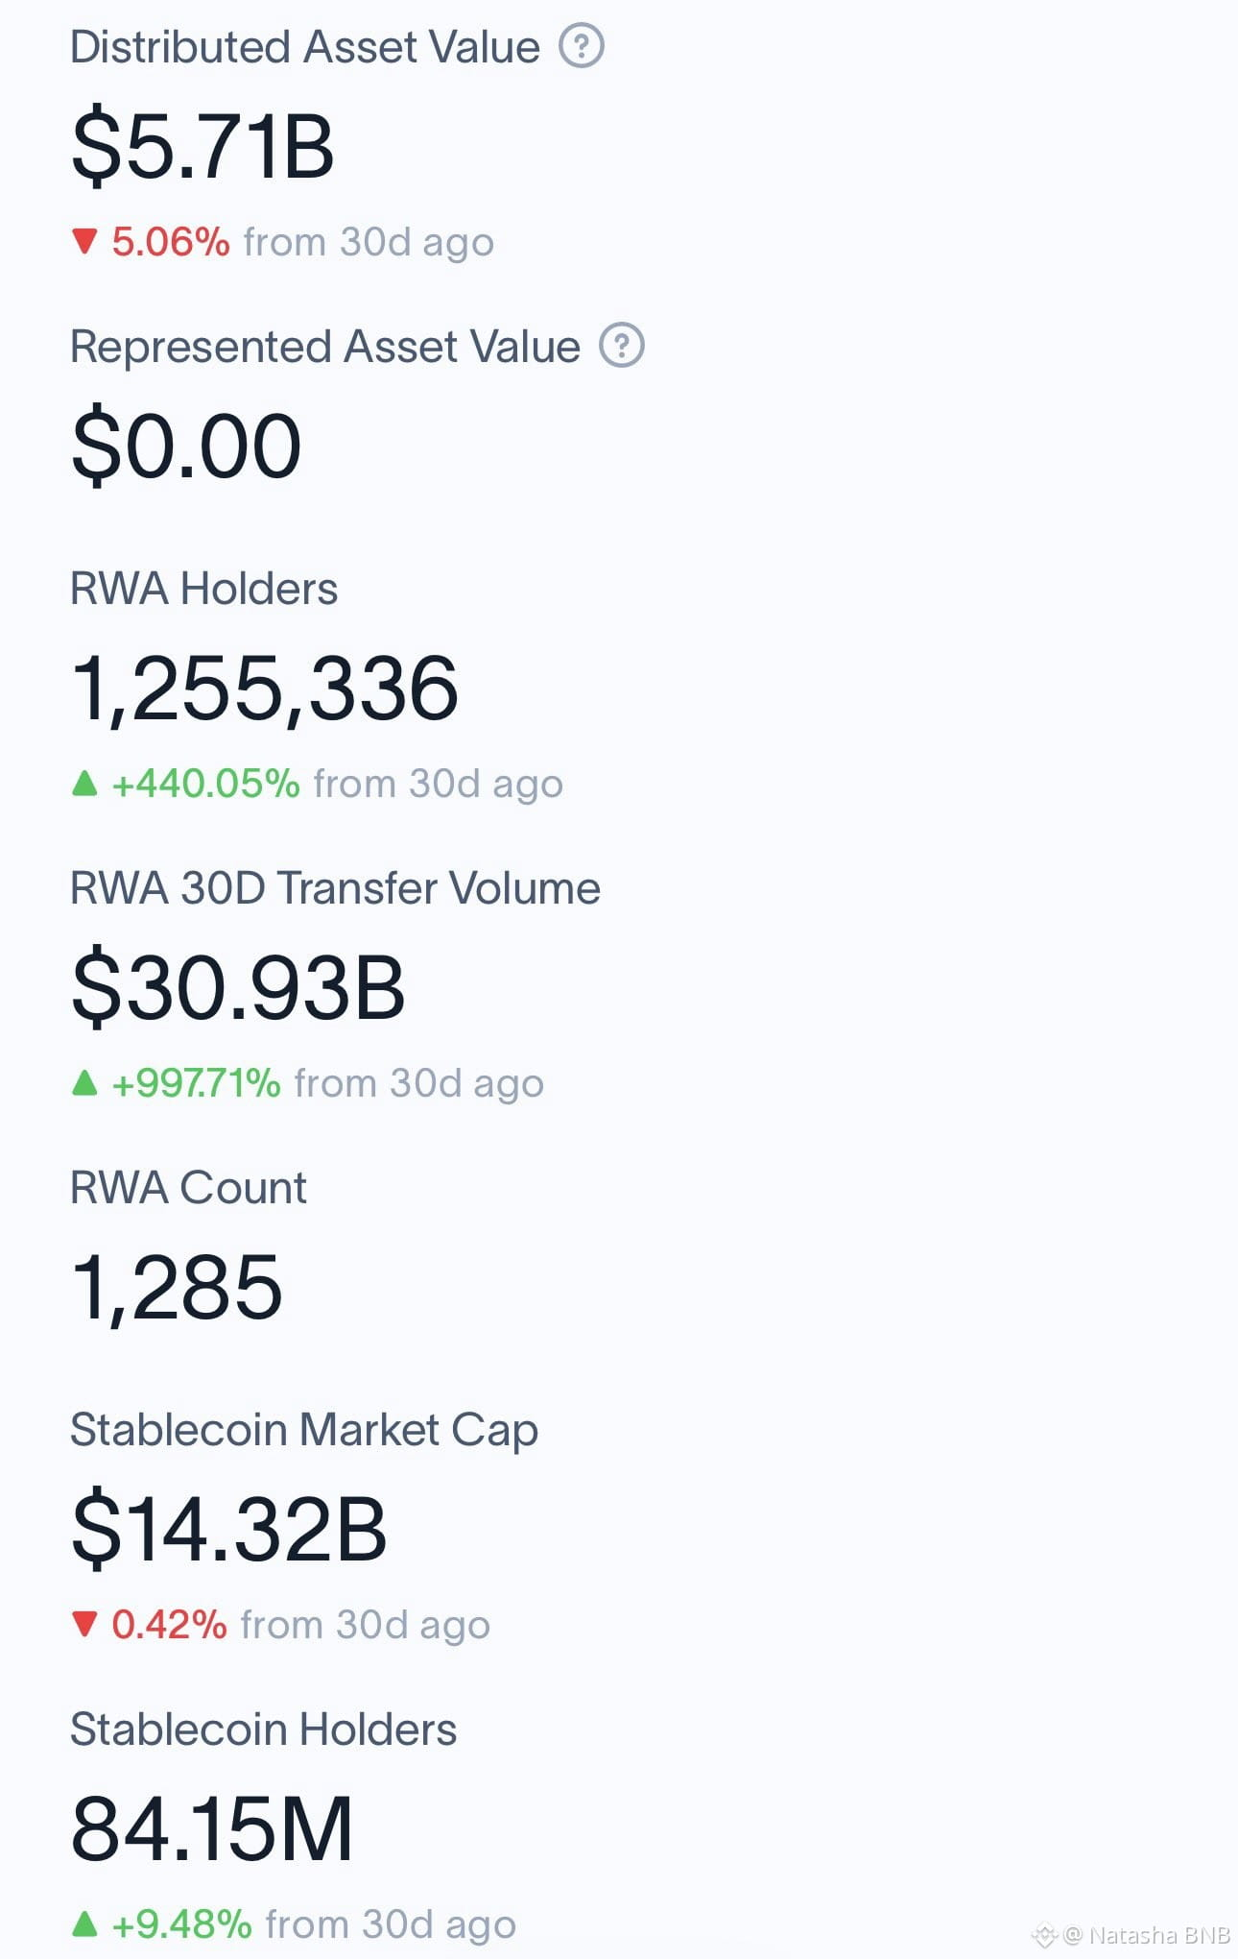Click red down arrow beside 0.42%

pos(84,1624)
